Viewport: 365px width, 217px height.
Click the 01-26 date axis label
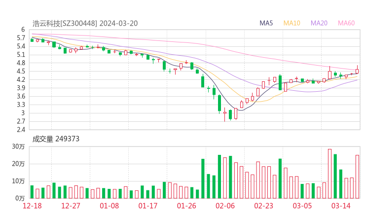[x=186, y=206]
